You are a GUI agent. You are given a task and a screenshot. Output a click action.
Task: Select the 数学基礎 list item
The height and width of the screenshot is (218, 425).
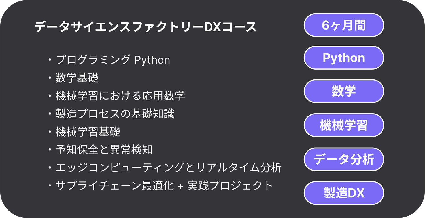[77, 78]
